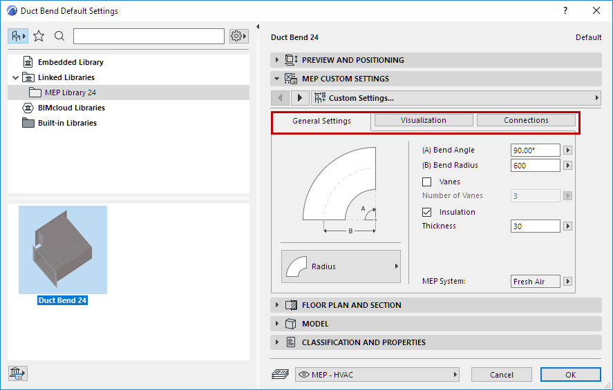Click the Classification and Properties panel icon
Image resolution: width=613 pixels, height=390 pixels.
[290, 342]
